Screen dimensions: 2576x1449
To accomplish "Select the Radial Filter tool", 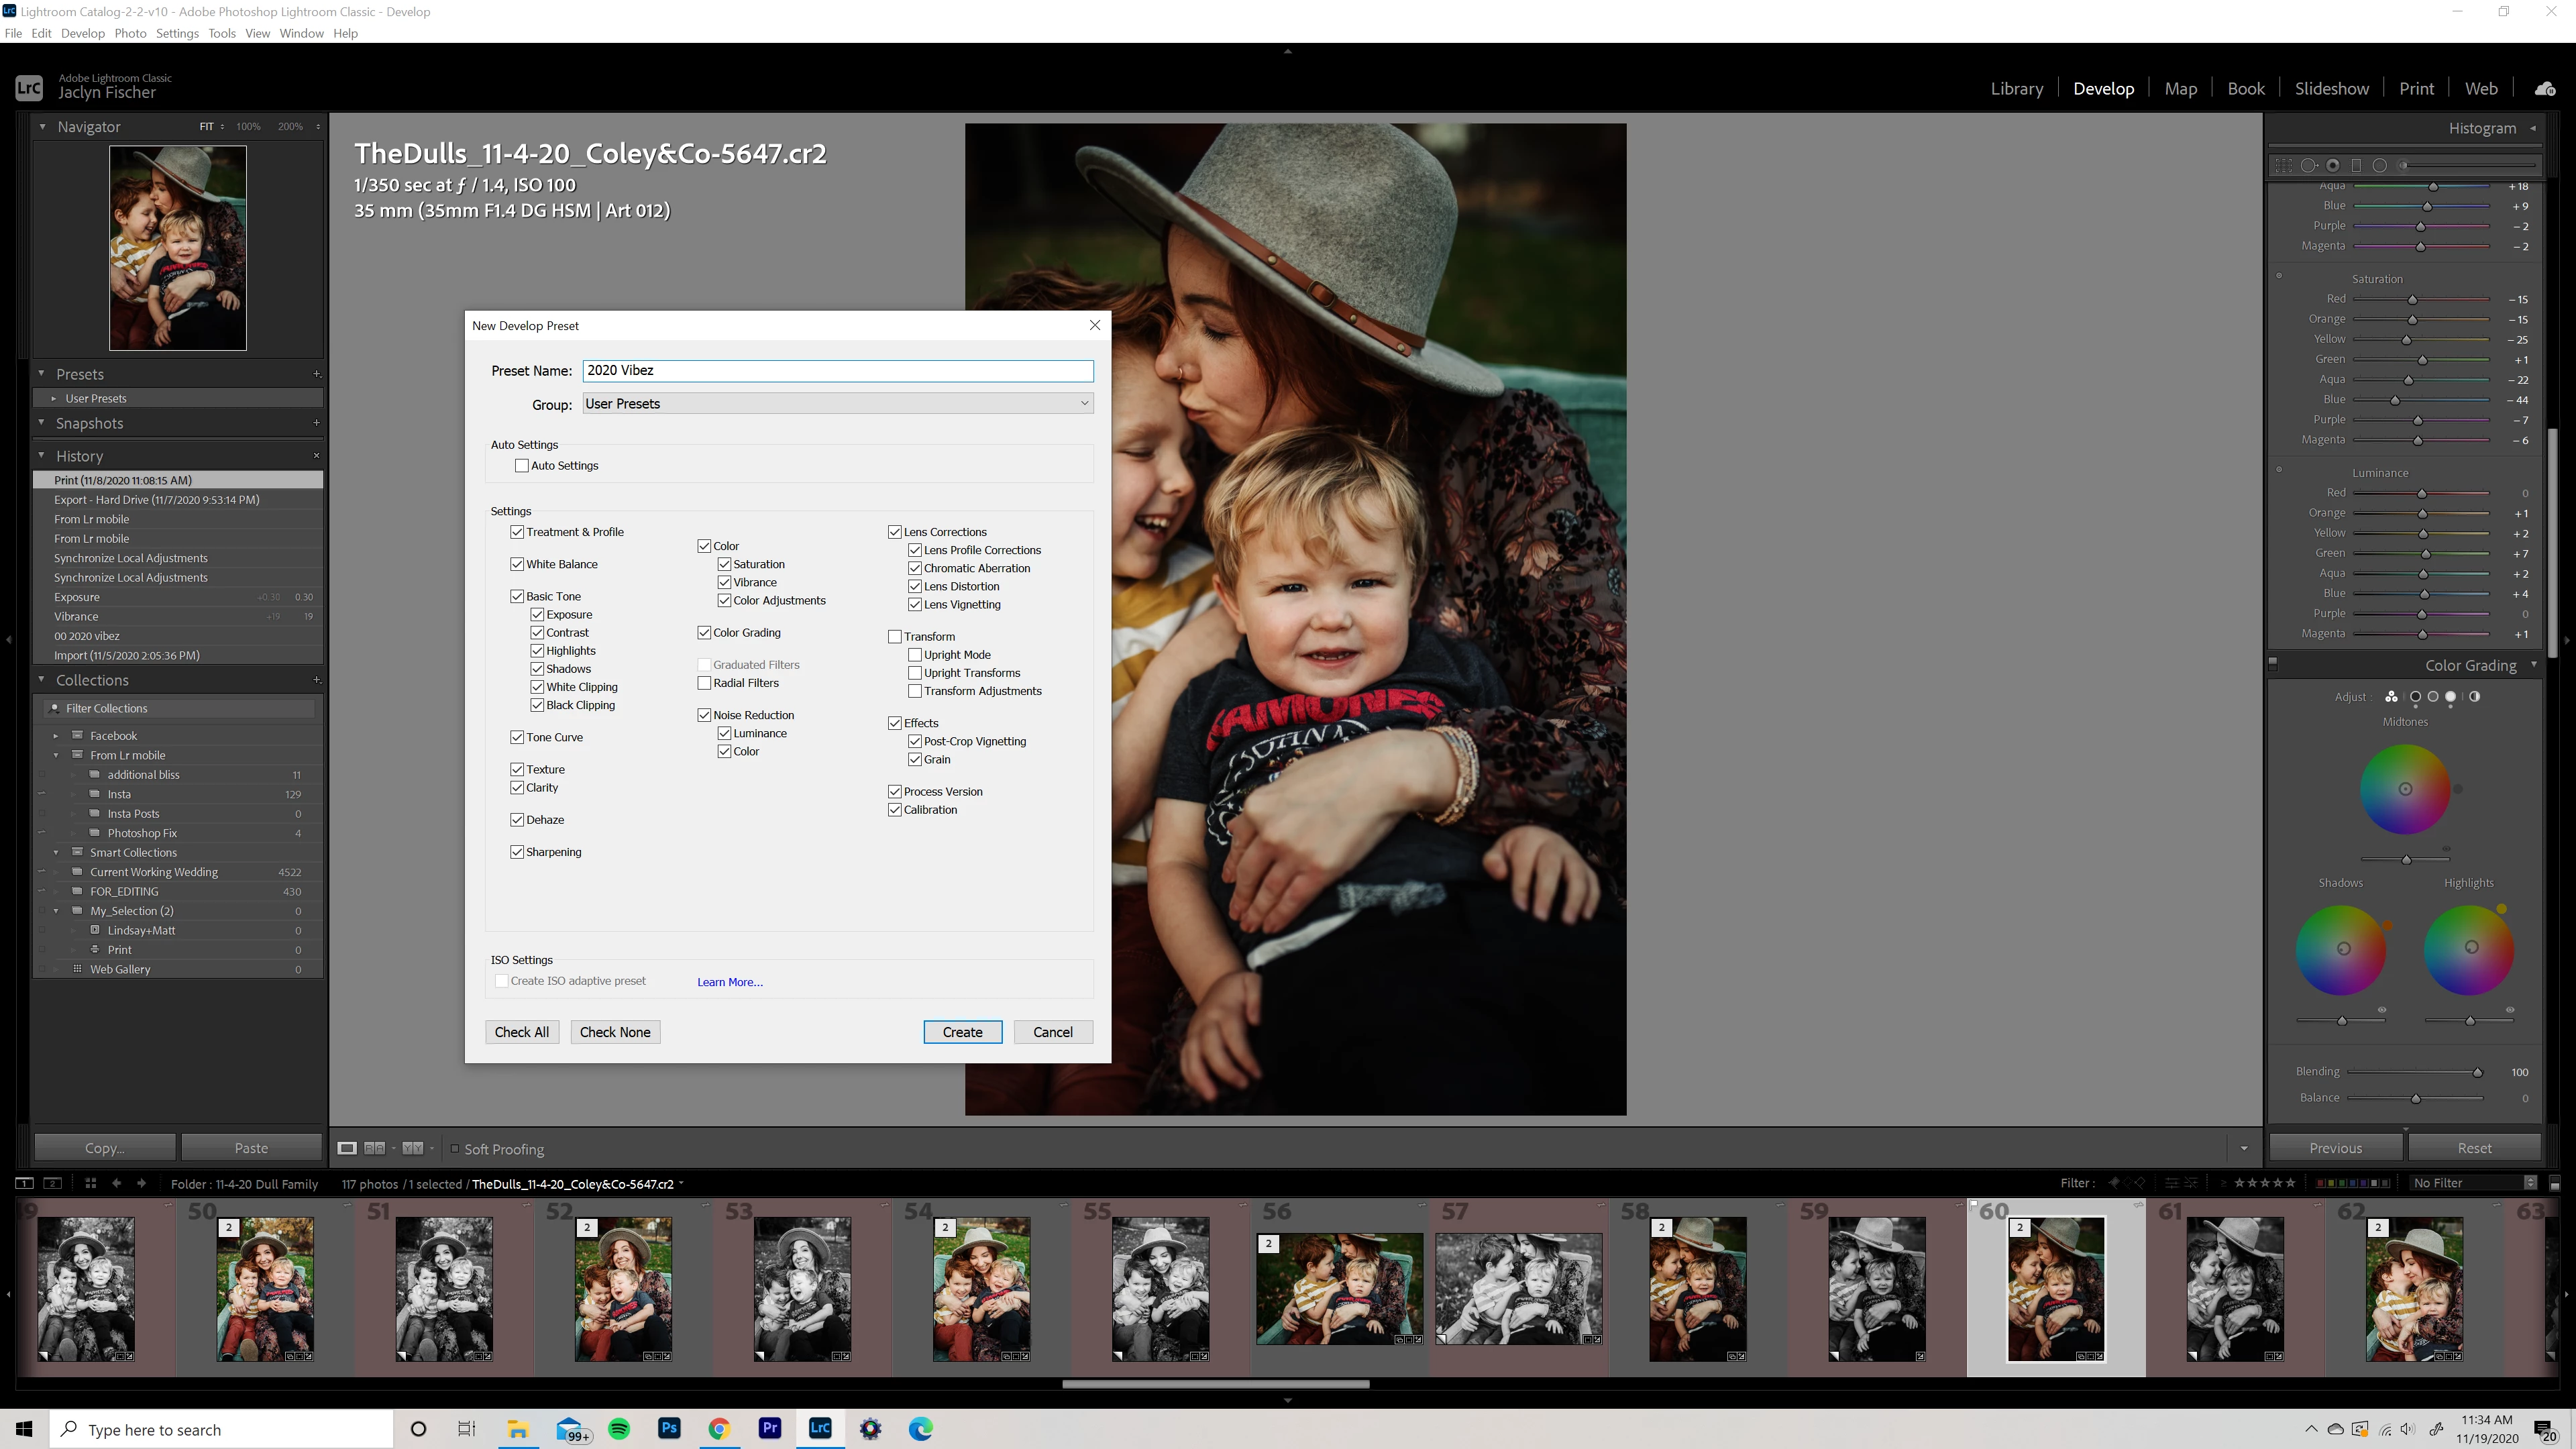I will coord(2380,166).
